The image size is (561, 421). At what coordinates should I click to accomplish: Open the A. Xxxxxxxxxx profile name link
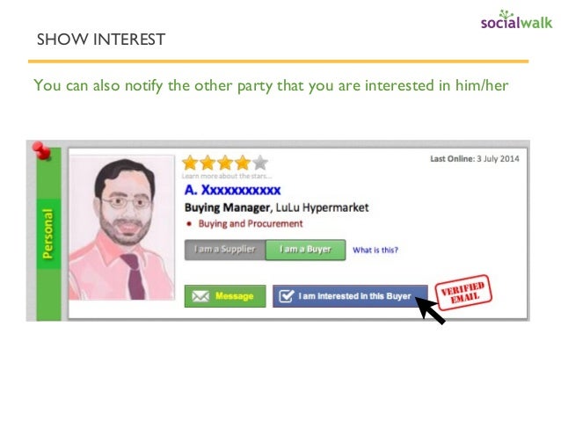232,190
